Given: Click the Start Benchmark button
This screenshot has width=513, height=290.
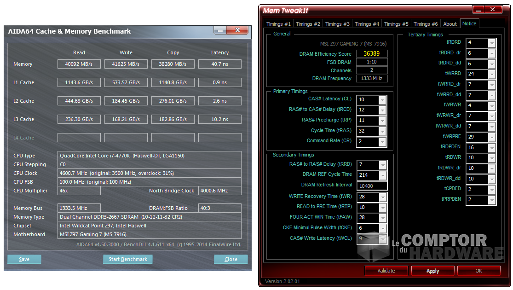Looking at the screenshot, I should (127, 259).
